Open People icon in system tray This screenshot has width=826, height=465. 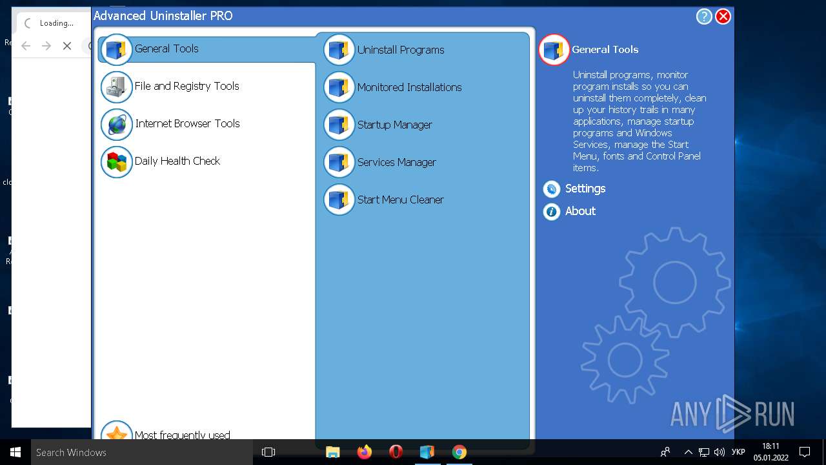(665, 452)
